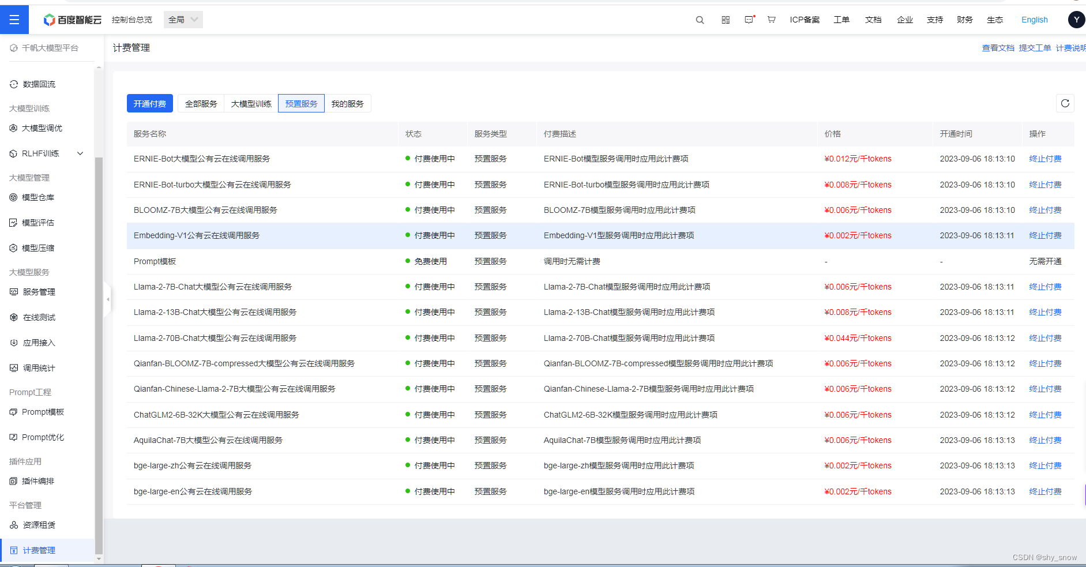This screenshot has width=1086, height=567.
Task: Open the 工单 header menu
Action: [x=841, y=20]
